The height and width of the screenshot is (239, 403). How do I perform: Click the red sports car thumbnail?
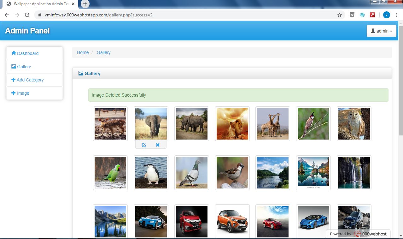(273, 222)
